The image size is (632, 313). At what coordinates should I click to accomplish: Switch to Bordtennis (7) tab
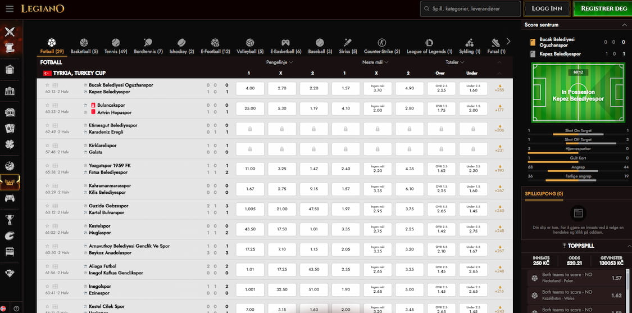pos(148,47)
